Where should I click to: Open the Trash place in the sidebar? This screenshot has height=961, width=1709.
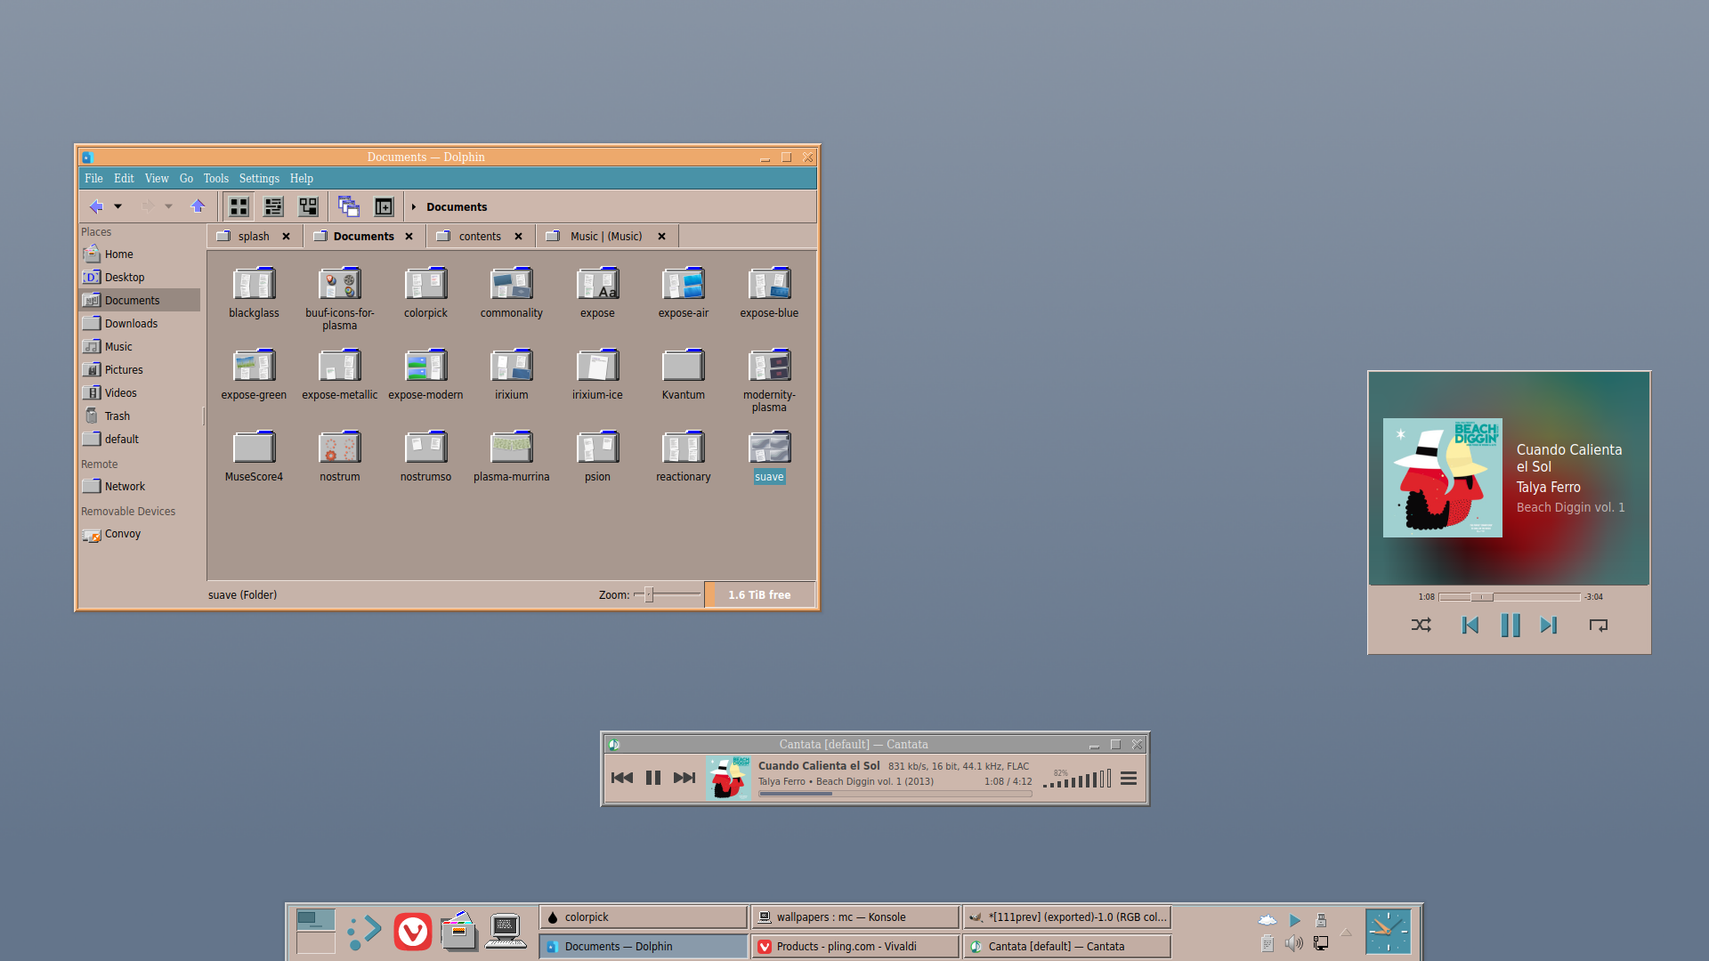point(116,416)
